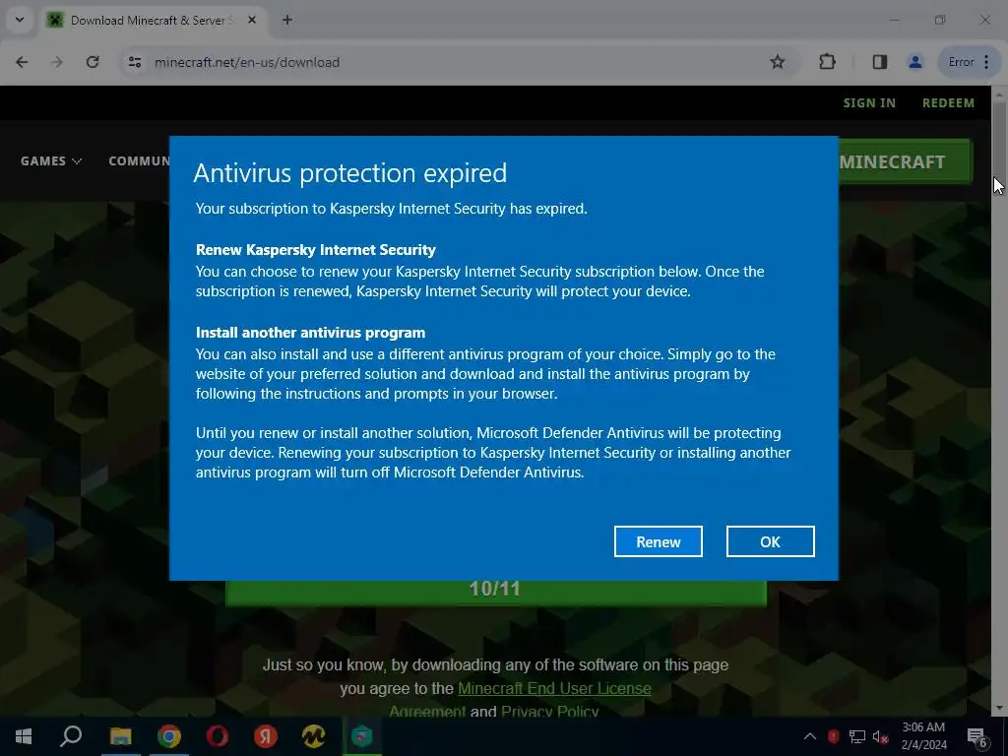This screenshot has width=1008, height=756.
Task: Open a new browser tab
Action: [x=287, y=20]
